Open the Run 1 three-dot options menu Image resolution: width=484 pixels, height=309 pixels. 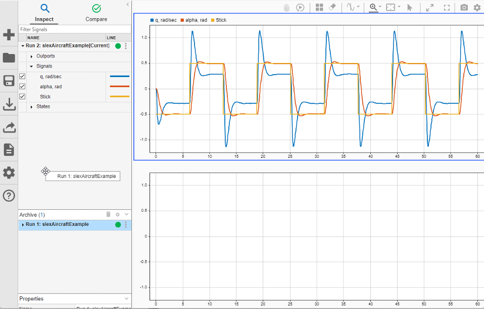(x=126, y=225)
